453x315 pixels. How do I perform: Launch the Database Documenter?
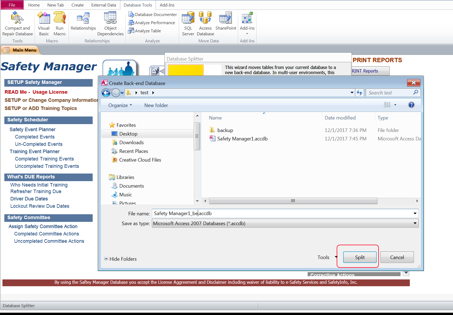tap(152, 14)
